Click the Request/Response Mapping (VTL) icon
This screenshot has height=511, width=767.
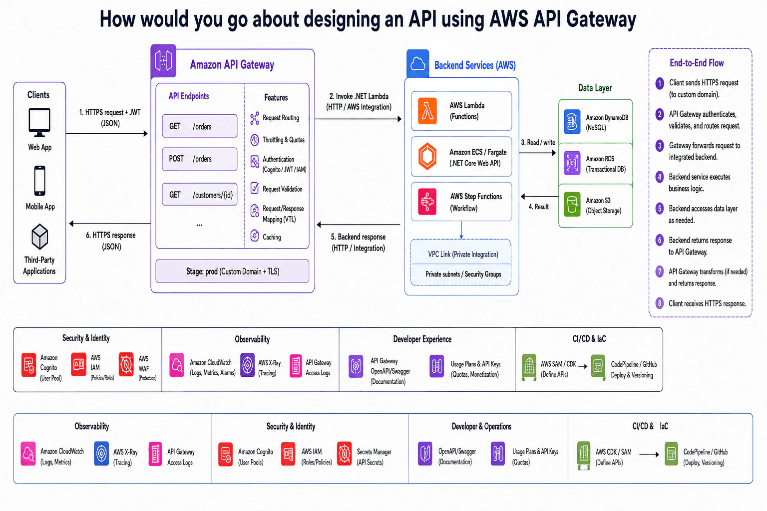[255, 211]
